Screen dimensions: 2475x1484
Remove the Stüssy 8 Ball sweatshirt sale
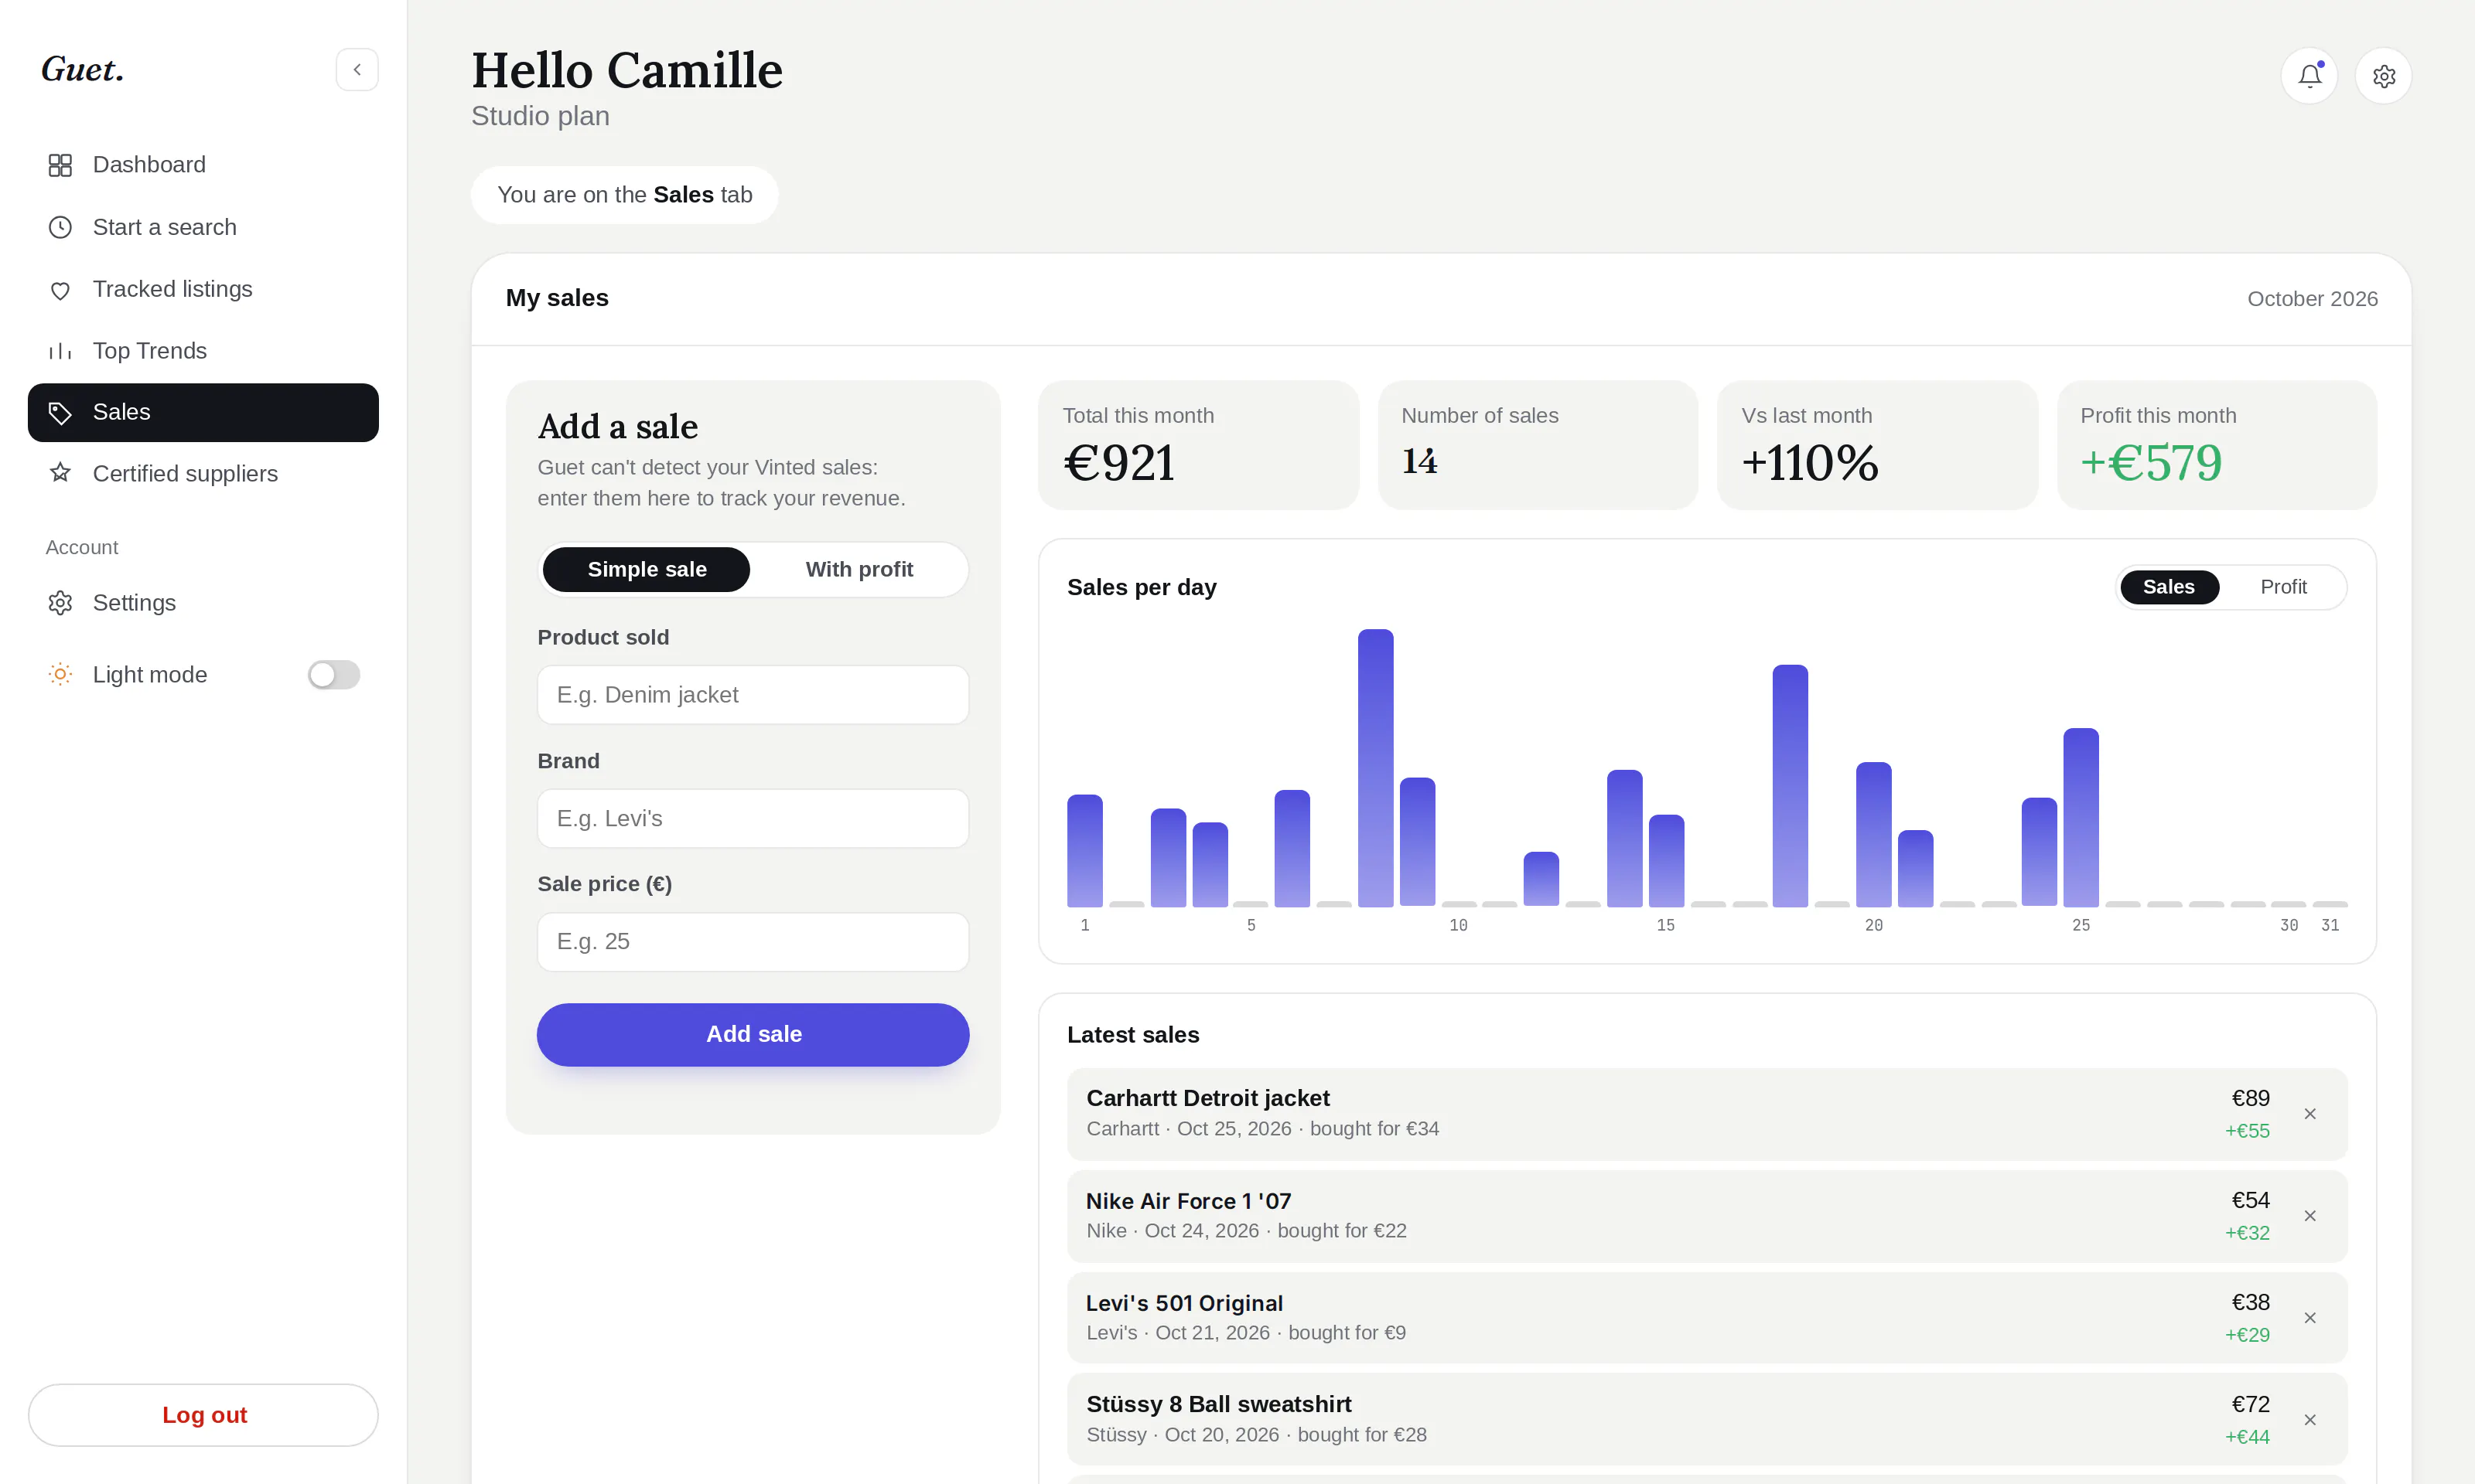coord(2310,1420)
